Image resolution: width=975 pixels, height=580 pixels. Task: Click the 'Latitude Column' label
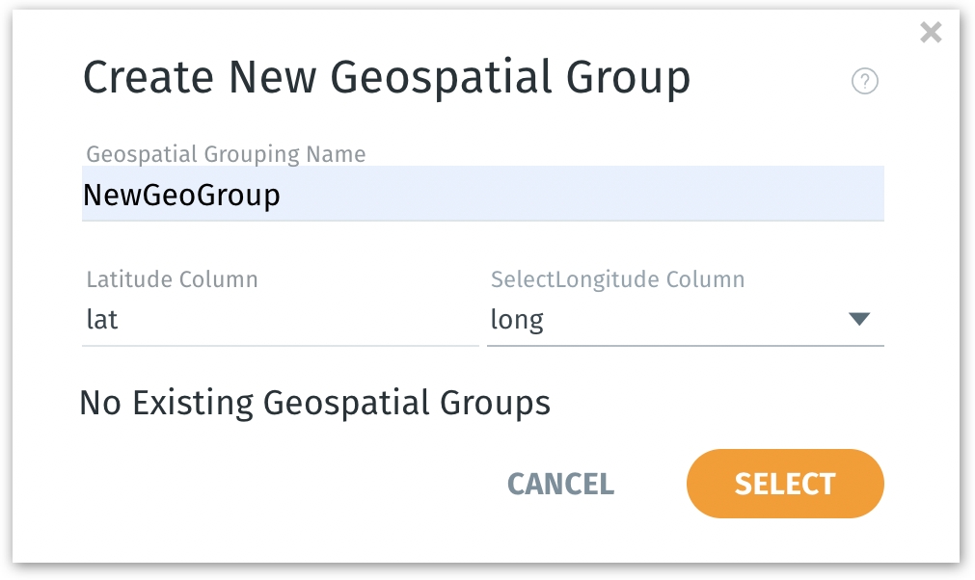[172, 279]
